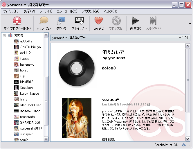Click the yozuca* artist bio heading
The height and width of the screenshot is (149, 193).
[x=111, y=99]
